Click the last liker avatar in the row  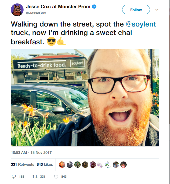(x=123, y=165)
